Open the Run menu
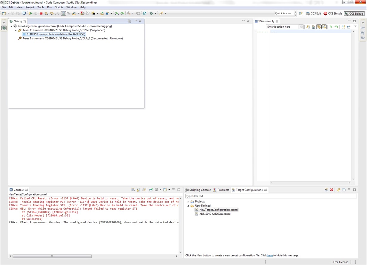Screen dimensions: 367x265 tap(50, 7)
